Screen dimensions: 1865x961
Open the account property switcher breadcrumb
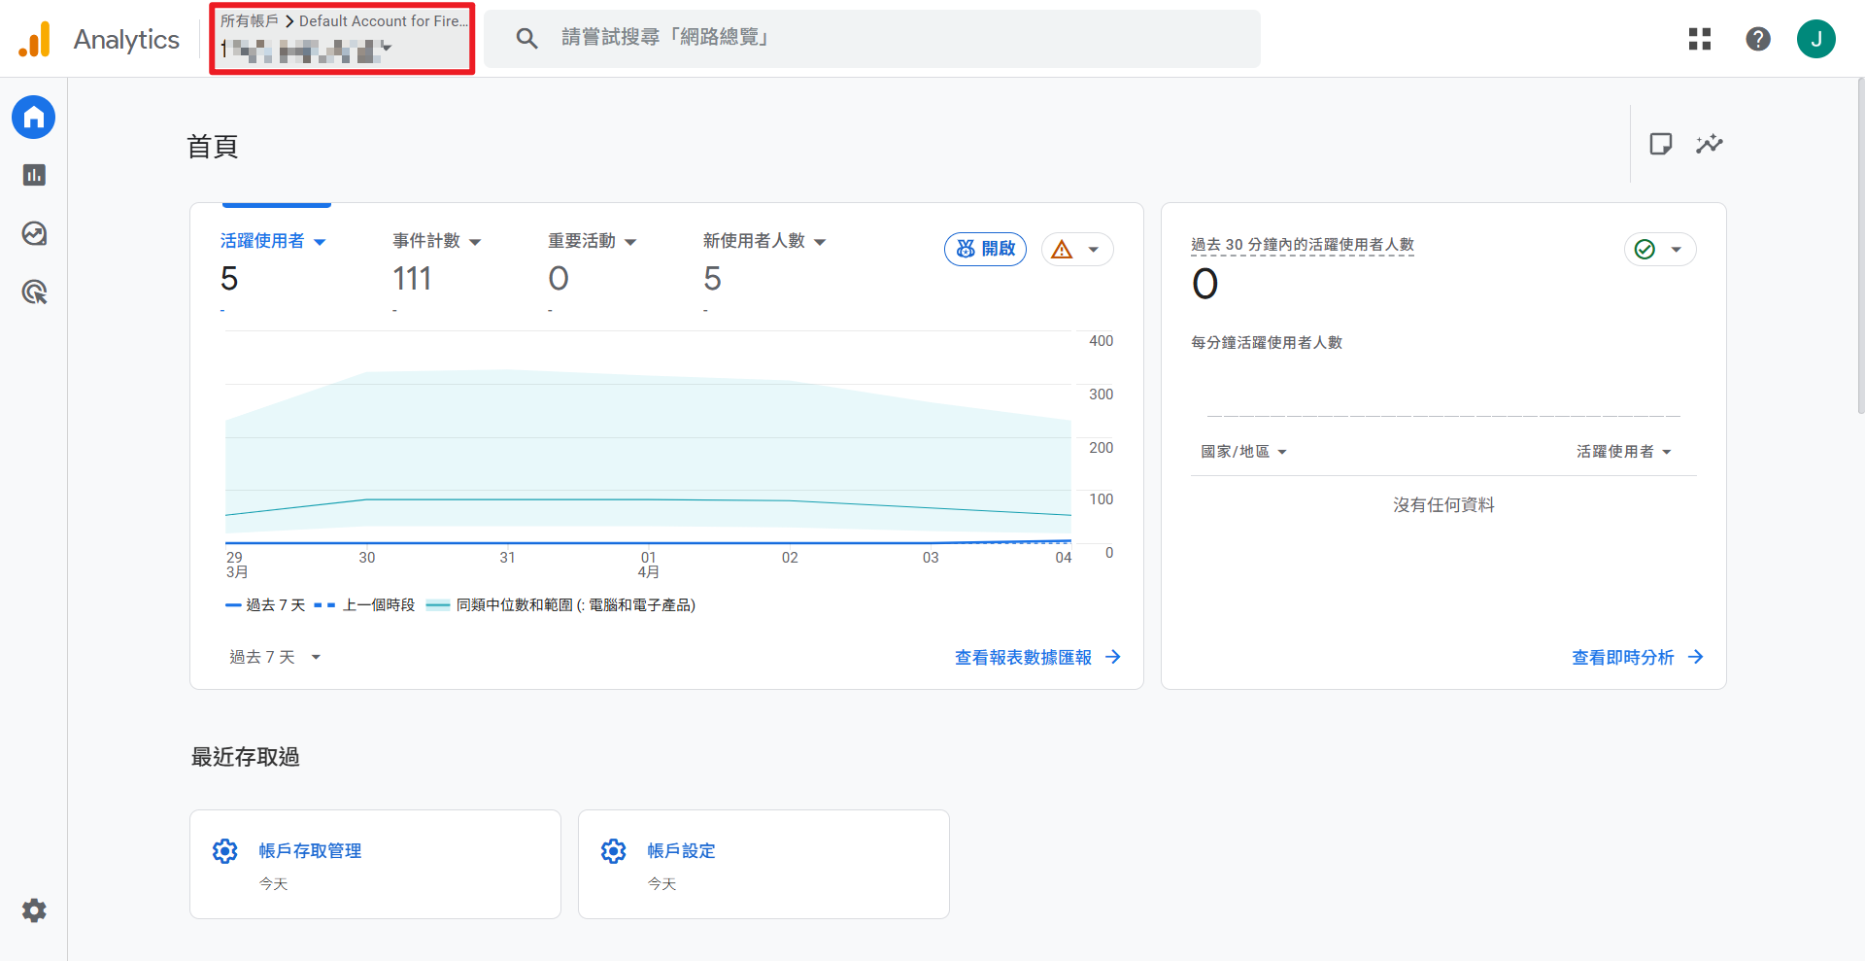tap(342, 39)
